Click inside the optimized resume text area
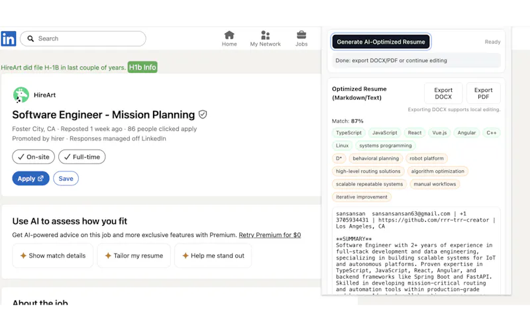 tap(416, 251)
